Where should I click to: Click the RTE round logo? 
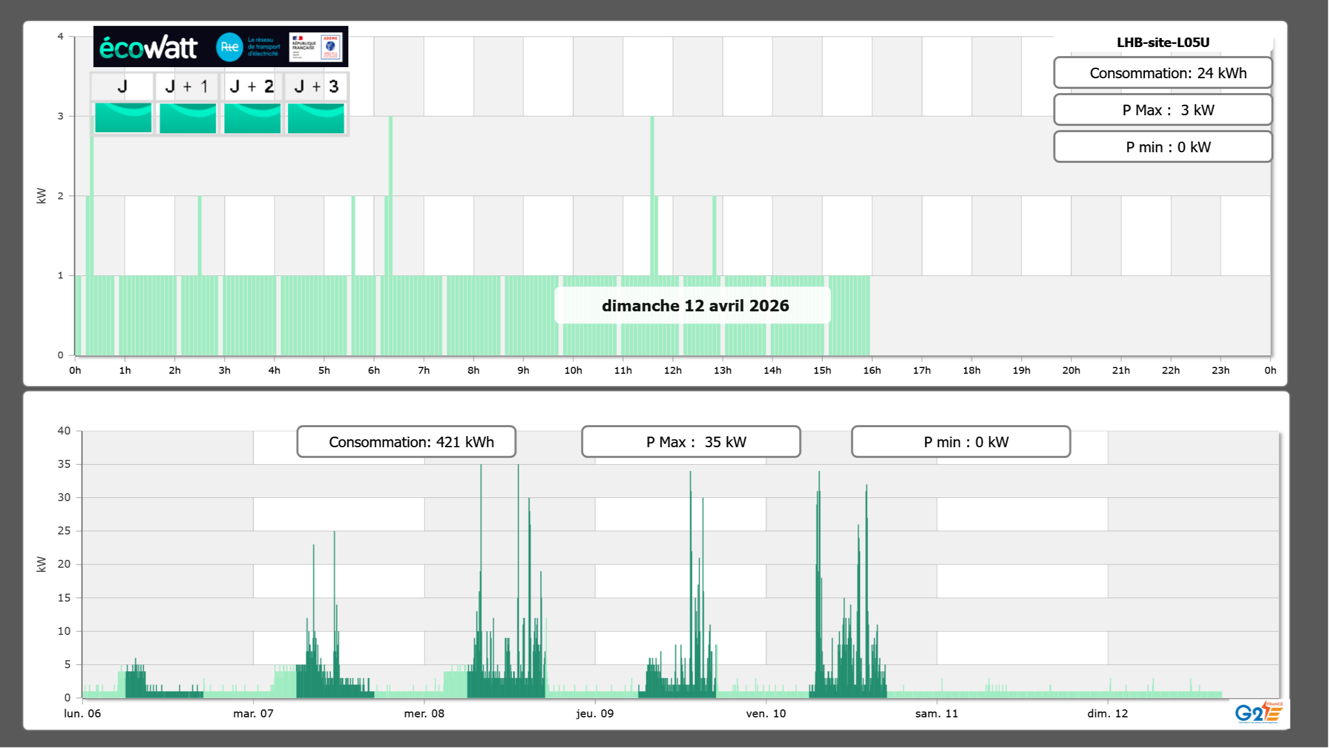(x=229, y=47)
